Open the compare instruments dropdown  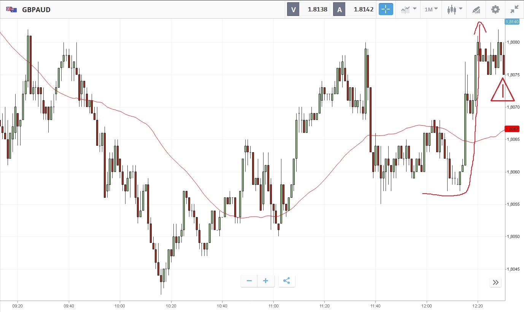[x=408, y=9]
